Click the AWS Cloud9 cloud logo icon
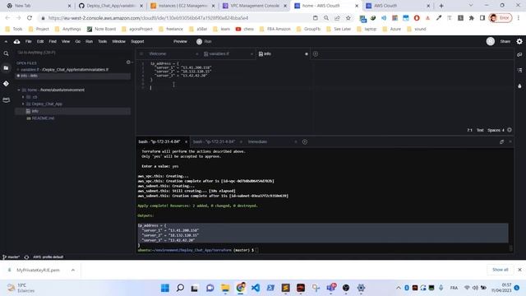This screenshot has width=526, height=296. tap(16, 42)
